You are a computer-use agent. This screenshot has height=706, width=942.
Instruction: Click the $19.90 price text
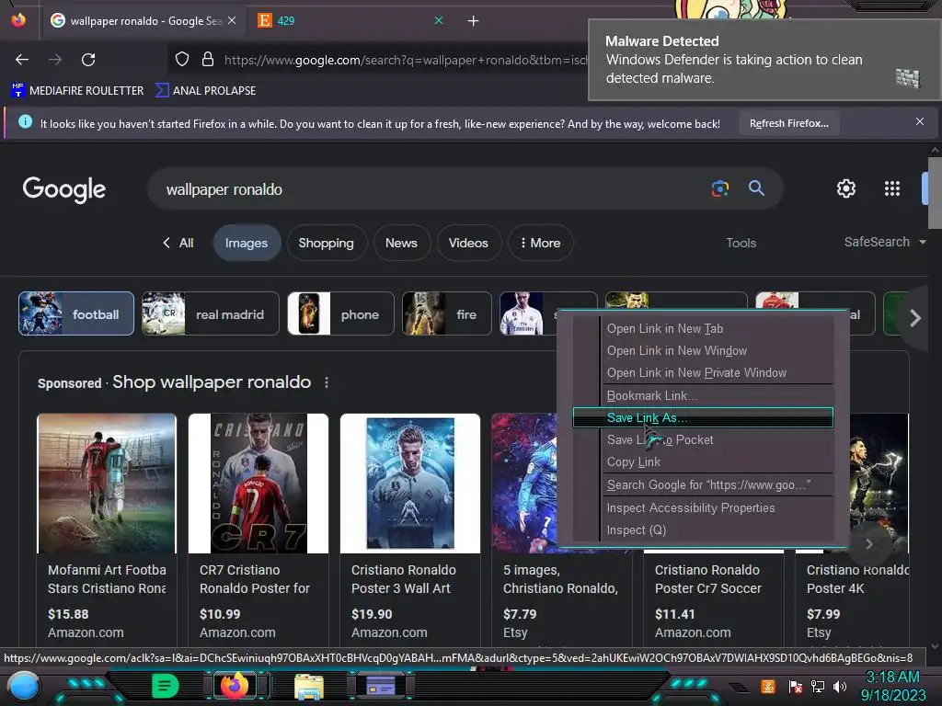tap(372, 614)
